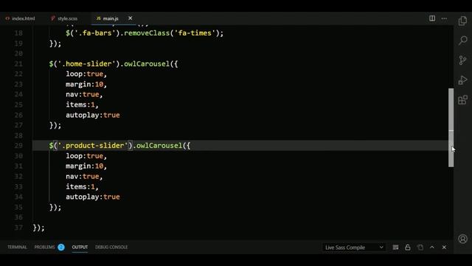This screenshot has height=266, width=472.
Task: Click owlCarousel on line 21
Action: tap(147, 64)
